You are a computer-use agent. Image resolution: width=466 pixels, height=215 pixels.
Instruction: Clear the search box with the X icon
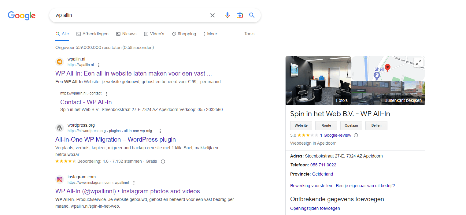tap(212, 15)
